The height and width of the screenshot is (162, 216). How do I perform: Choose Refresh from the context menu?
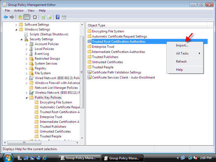coord(185,61)
